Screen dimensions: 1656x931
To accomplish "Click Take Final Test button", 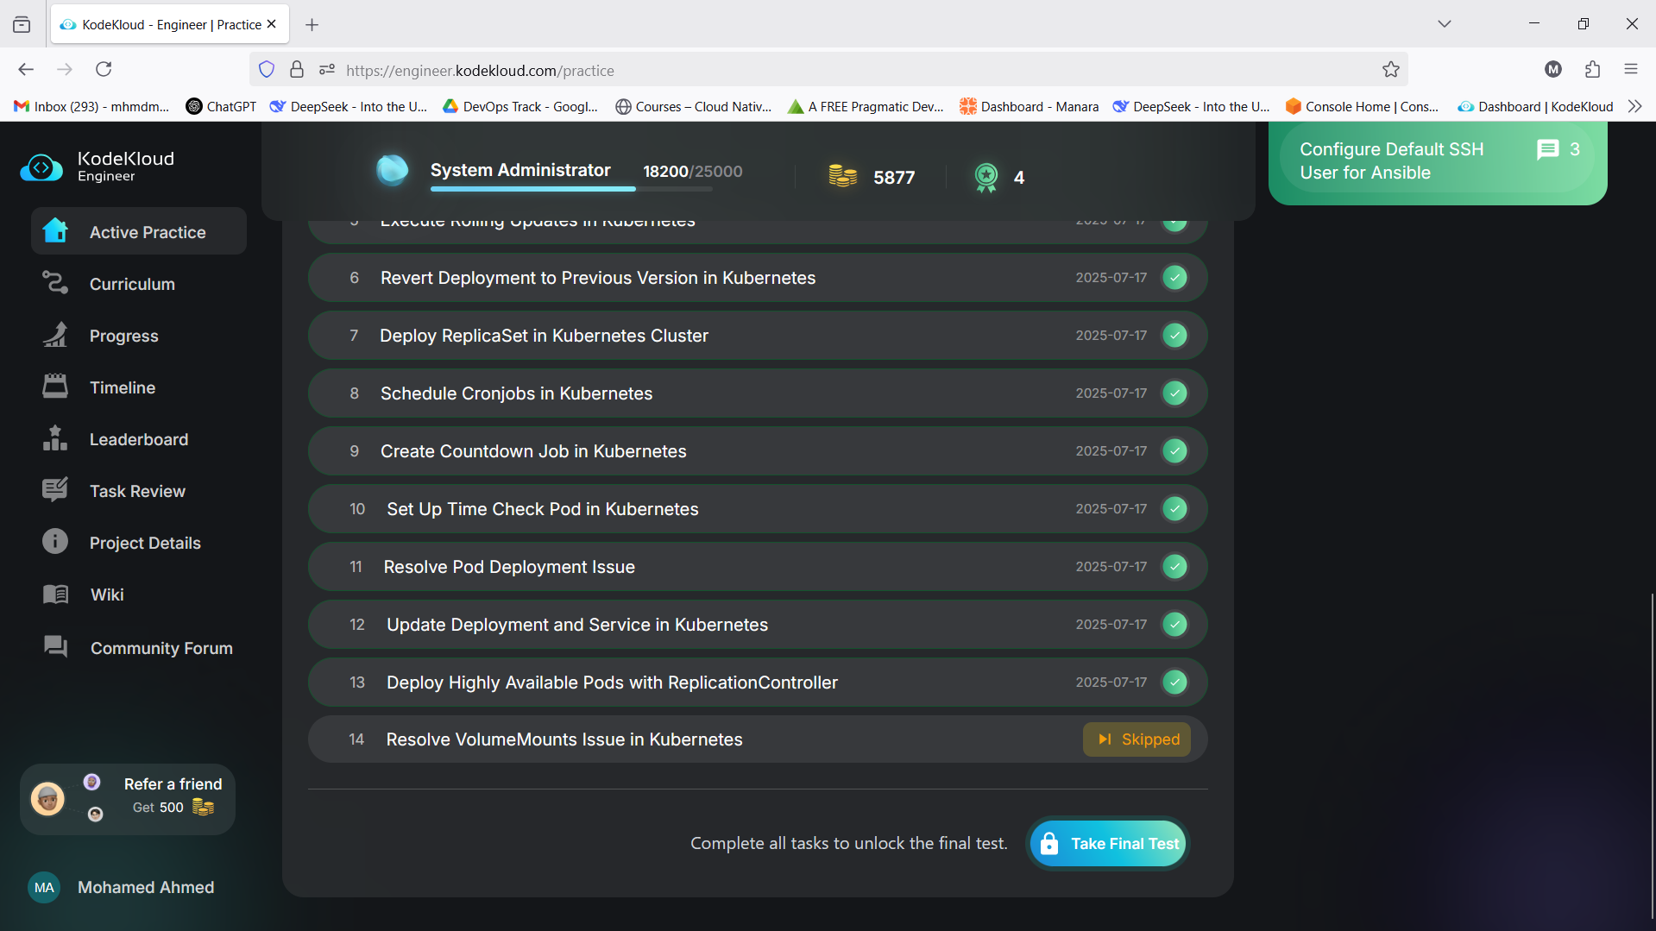I will (x=1108, y=844).
